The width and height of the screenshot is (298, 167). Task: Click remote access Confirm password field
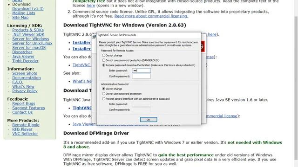tap(141, 76)
